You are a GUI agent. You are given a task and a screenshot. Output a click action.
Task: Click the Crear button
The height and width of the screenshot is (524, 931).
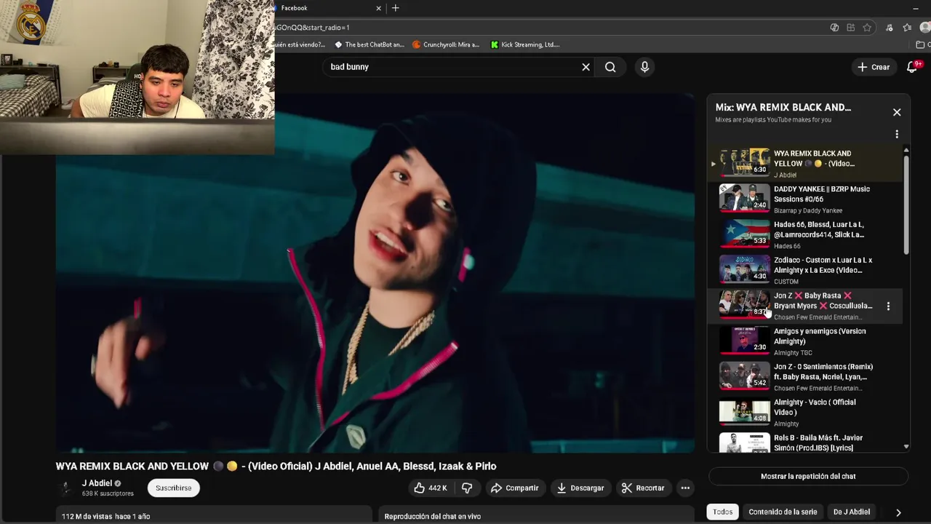[874, 67]
